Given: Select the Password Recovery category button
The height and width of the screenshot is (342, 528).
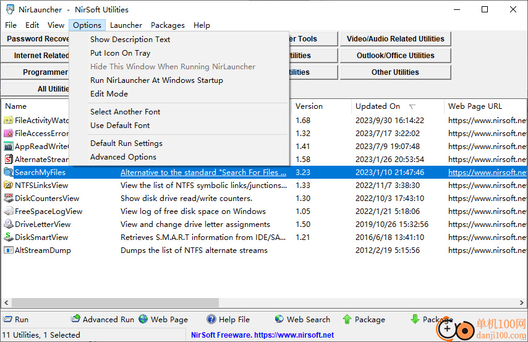Looking at the screenshot, I should [35, 39].
